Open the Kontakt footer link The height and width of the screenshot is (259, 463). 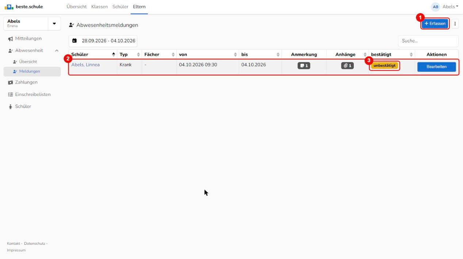click(14, 243)
